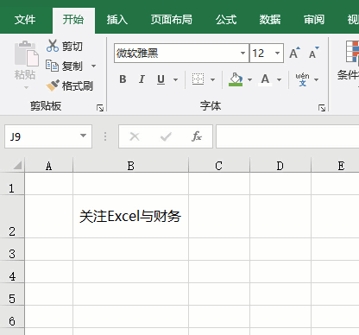Open the 文件 tab
This screenshot has height=335, width=359.
click(x=25, y=20)
